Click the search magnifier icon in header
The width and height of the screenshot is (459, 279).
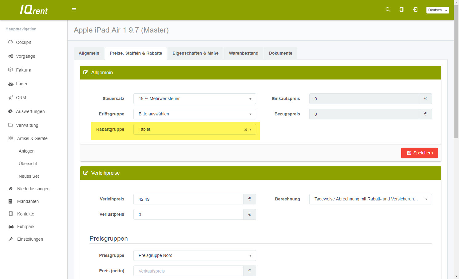pos(388,10)
